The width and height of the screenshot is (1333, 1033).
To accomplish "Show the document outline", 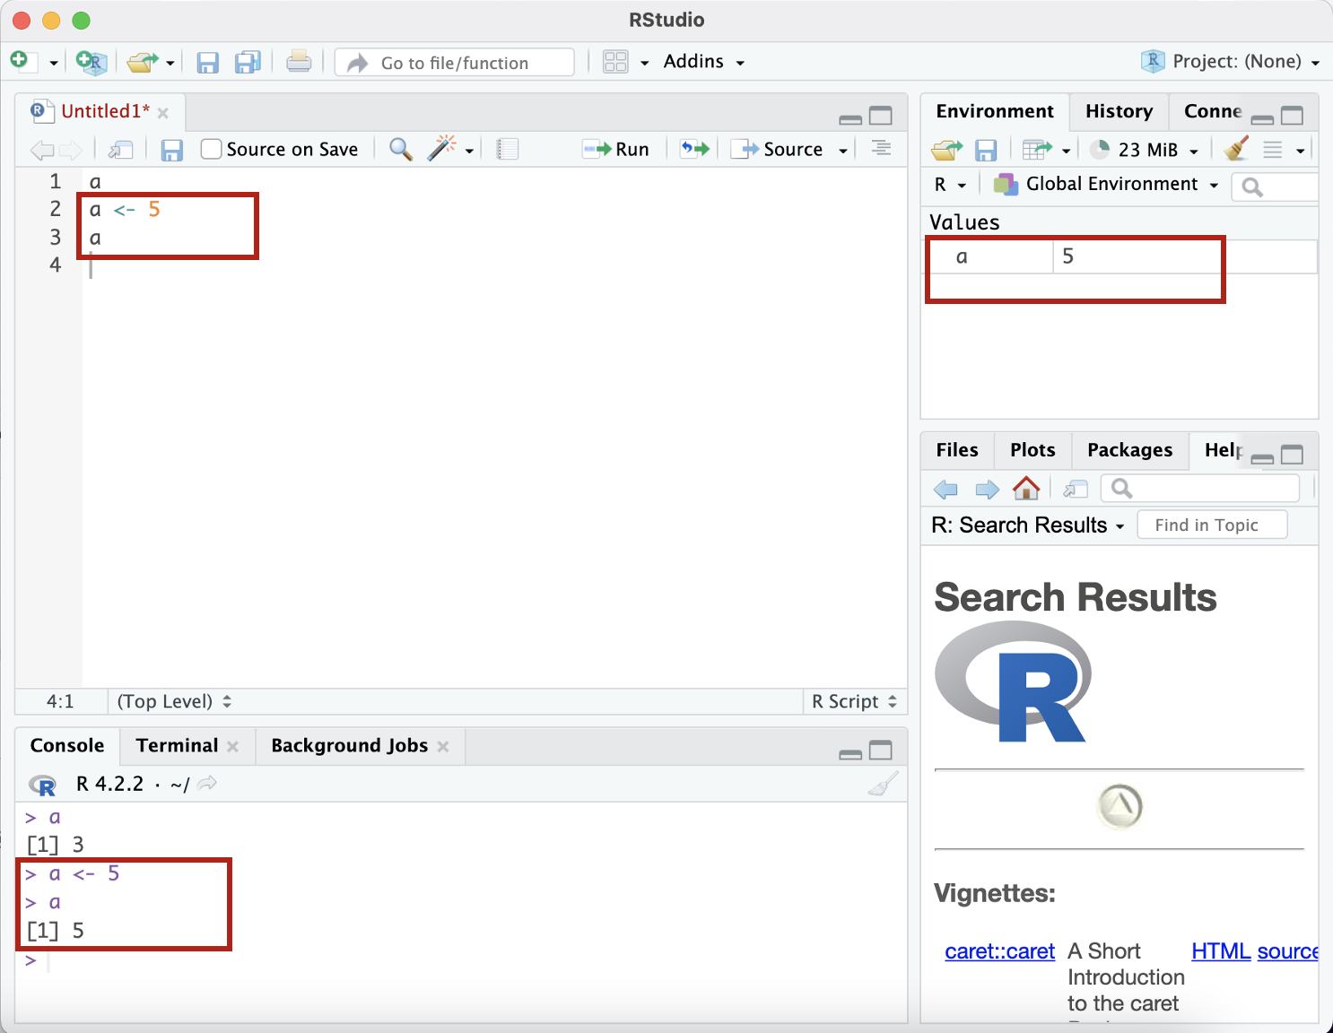I will pos(881,148).
